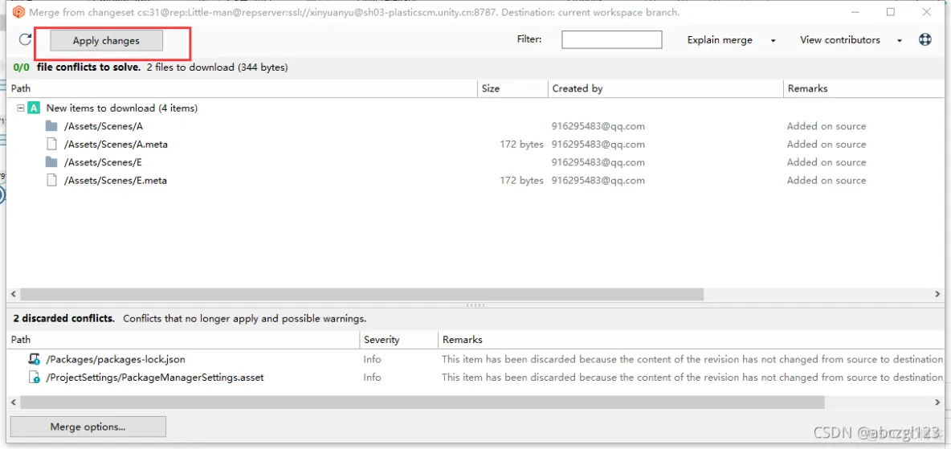Click 172 bytes size of A.meta

coord(521,145)
